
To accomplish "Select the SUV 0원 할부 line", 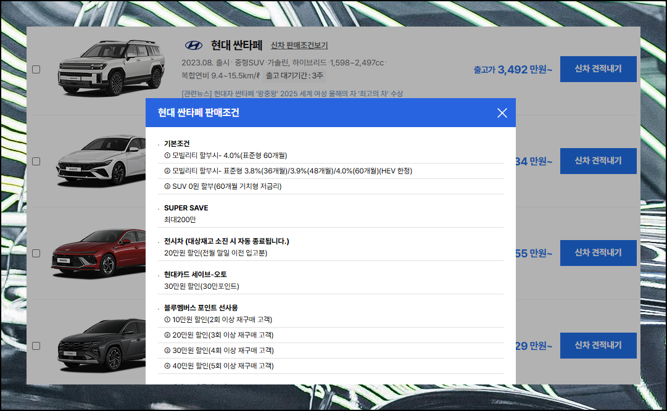I will [x=223, y=186].
